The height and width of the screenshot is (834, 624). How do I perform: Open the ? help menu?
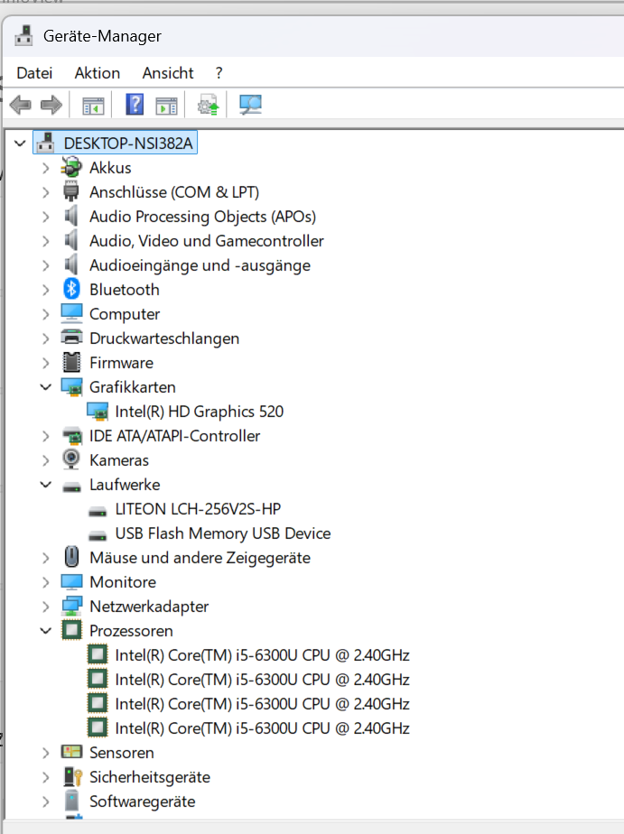tap(219, 73)
